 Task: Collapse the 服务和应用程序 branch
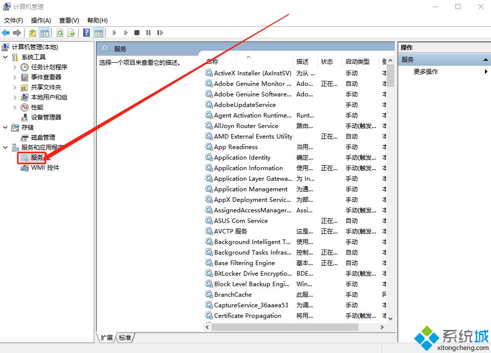coord(4,147)
